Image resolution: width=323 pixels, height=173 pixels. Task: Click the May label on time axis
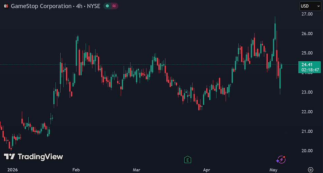tap(273, 170)
